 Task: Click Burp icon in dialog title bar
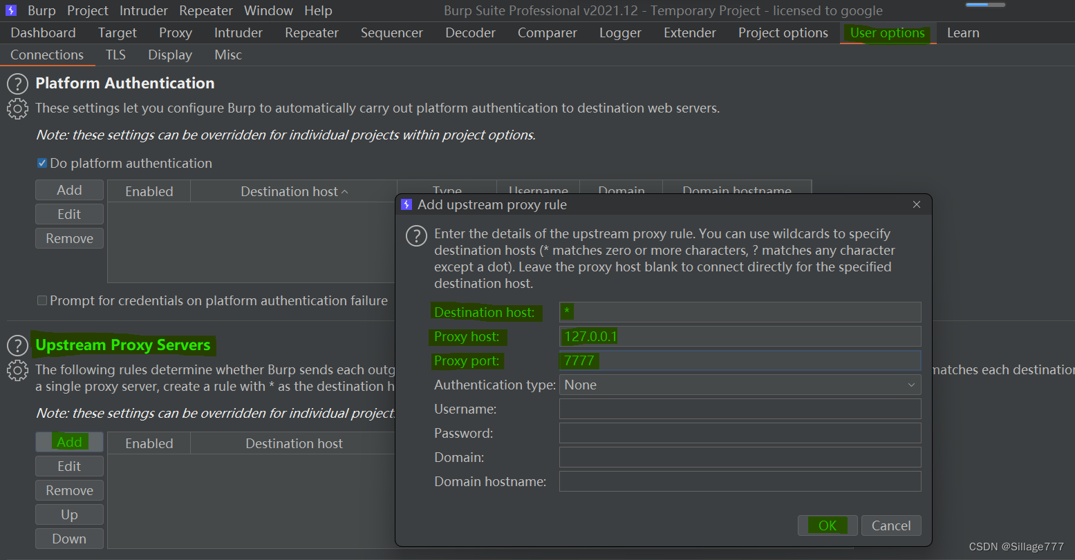[406, 204]
